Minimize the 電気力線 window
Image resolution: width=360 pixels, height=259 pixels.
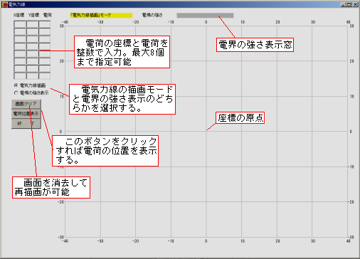(x=343, y=4)
